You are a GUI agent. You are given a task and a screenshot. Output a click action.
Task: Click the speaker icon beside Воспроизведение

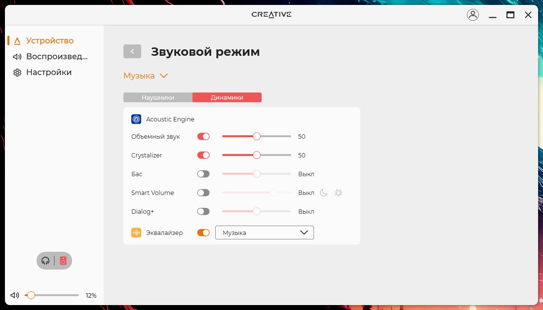tap(17, 57)
